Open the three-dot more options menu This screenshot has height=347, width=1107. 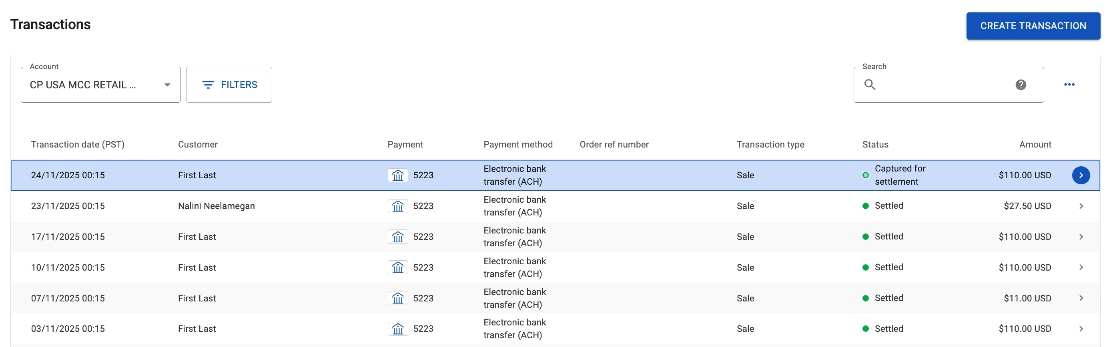(1069, 85)
